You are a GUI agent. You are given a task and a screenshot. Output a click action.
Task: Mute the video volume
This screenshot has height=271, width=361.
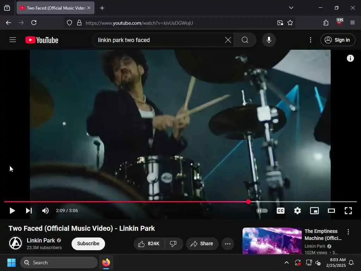45,211
